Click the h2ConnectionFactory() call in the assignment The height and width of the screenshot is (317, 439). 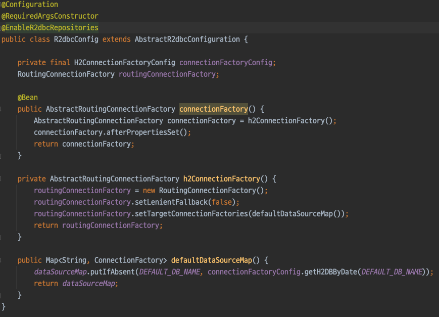(290, 121)
